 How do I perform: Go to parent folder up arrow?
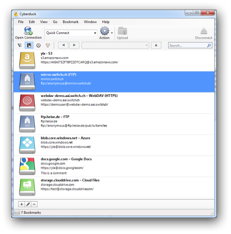(156, 45)
